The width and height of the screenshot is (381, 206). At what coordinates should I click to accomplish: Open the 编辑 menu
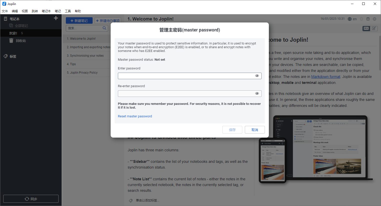(15, 11)
